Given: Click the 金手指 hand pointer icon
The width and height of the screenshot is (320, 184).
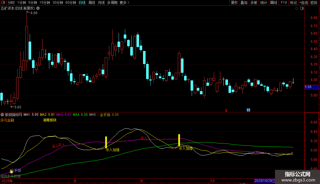Looking at the screenshot, I should [11, 171].
